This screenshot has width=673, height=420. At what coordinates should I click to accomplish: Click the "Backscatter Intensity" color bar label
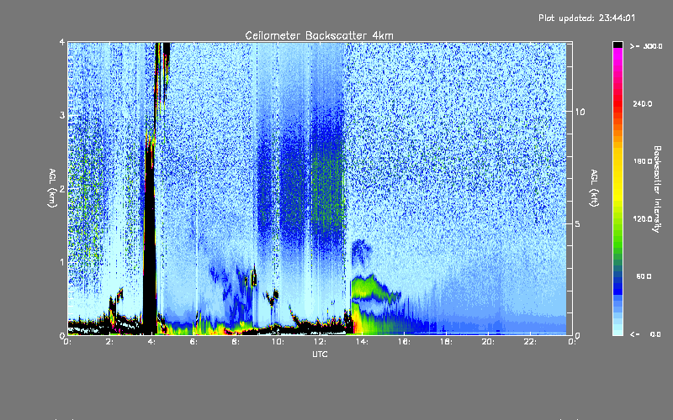click(657, 189)
